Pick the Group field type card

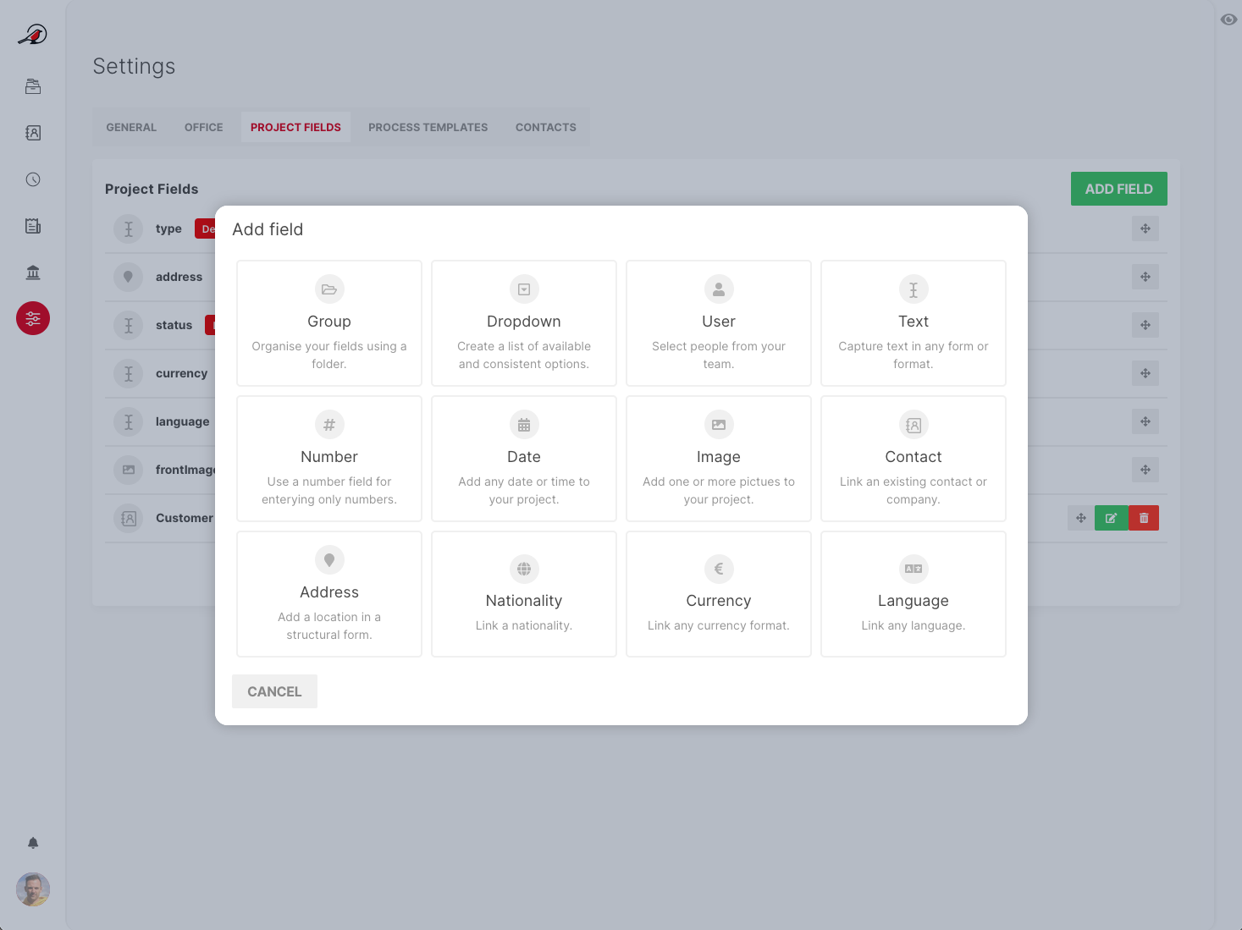[x=329, y=323]
